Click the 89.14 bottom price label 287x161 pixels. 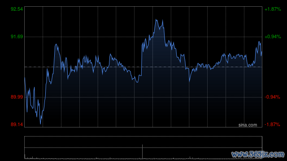point(17,124)
